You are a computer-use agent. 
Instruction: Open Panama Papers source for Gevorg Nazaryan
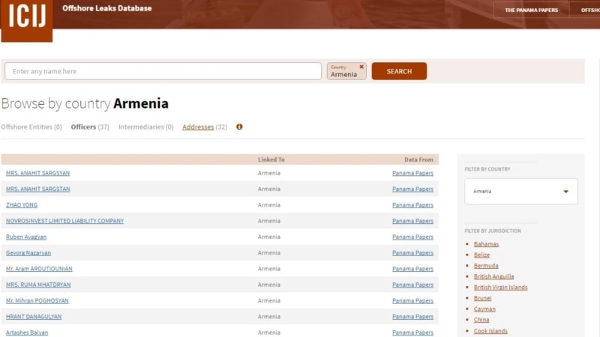coord(412,253)
